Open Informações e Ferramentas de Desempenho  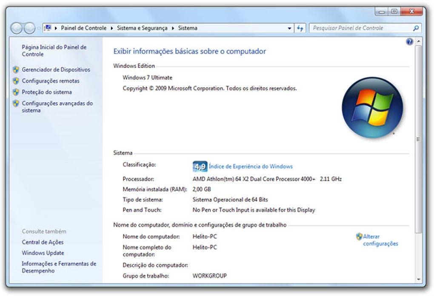tap(59, 267)
